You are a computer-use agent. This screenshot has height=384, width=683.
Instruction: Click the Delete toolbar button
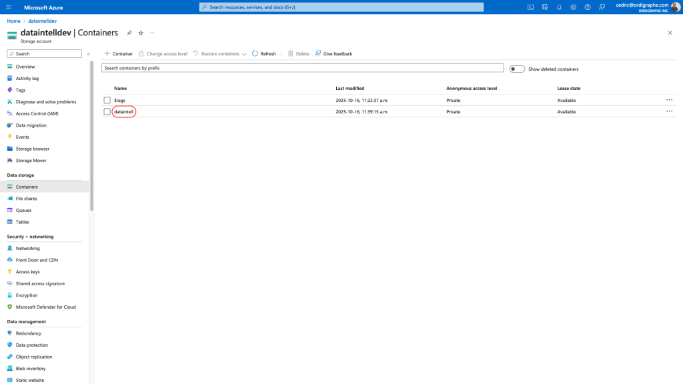click(x=298, y=54)
